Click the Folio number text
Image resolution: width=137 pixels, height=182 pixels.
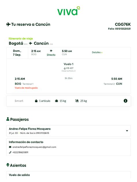point(119,29)
